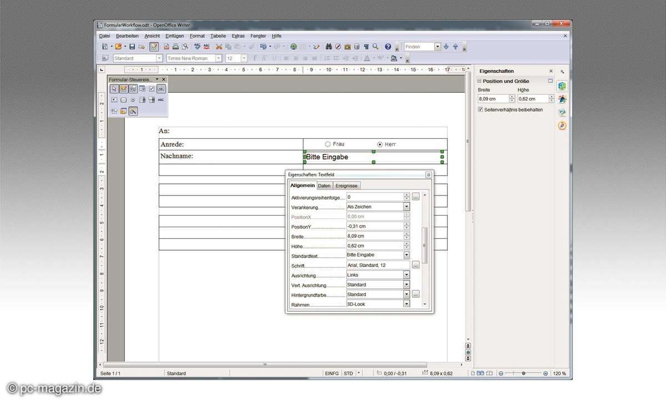Select the Frau radio button
This screenshot has width=666, height=400.
point(327,144)
